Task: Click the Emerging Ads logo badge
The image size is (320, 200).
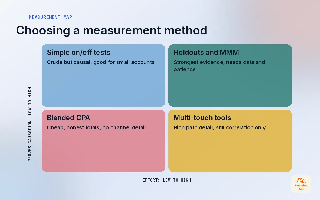Action: 301,184
